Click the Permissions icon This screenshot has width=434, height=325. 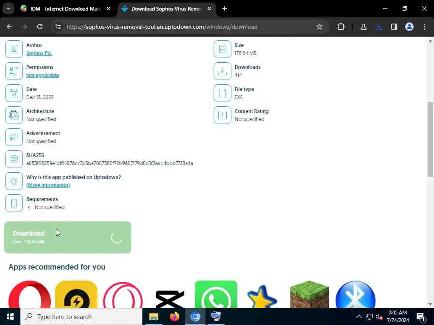pyautogui.click(x=14, y=71)
